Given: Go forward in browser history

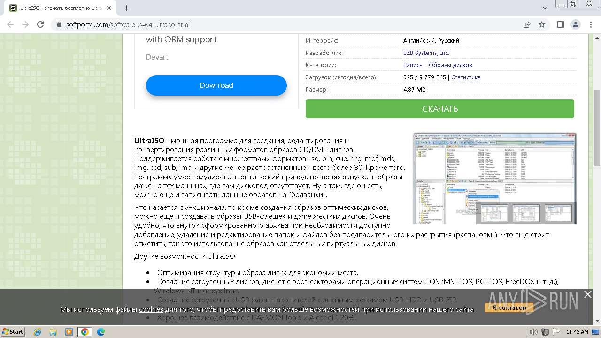Looking at the screenshot, I should point(25,24).
